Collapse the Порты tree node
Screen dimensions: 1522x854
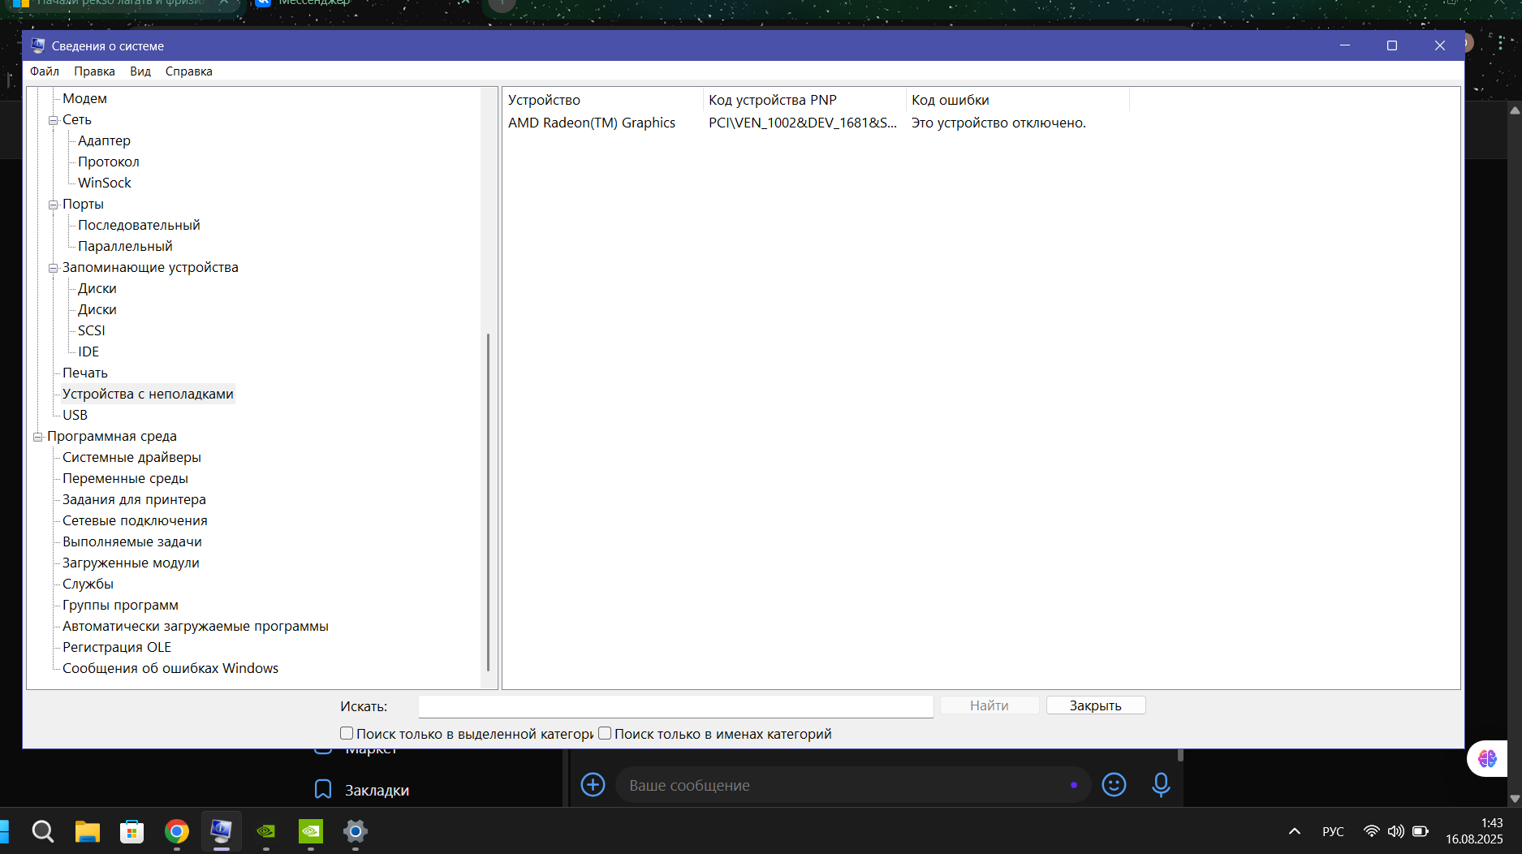(x=53, y=205)
